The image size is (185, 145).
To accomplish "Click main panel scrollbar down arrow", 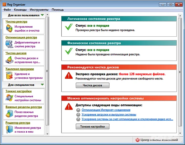I will click(180, 133).
